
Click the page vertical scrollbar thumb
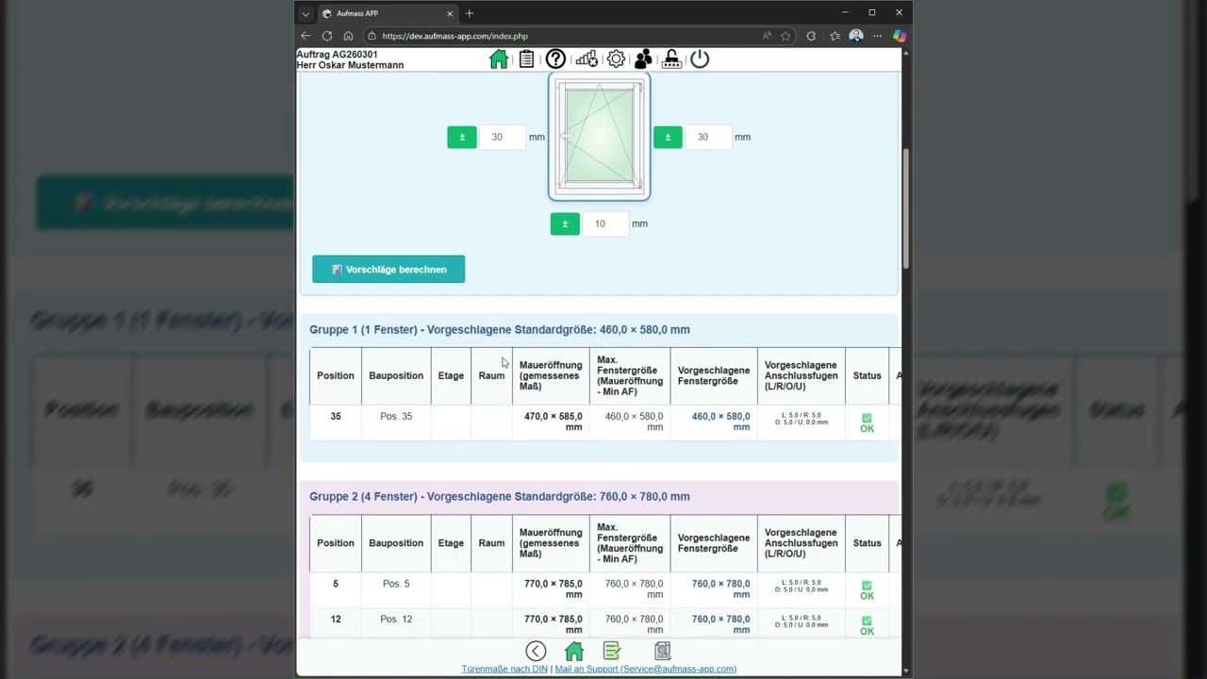point(906,208)
